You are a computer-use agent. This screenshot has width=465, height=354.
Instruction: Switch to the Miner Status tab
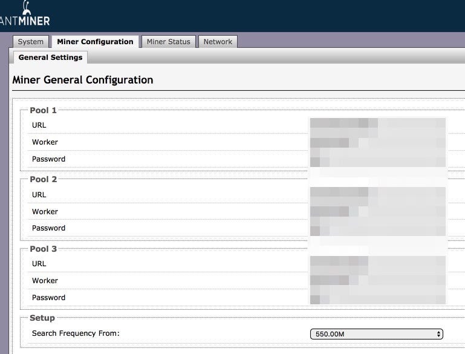click(x=169, y=42)
